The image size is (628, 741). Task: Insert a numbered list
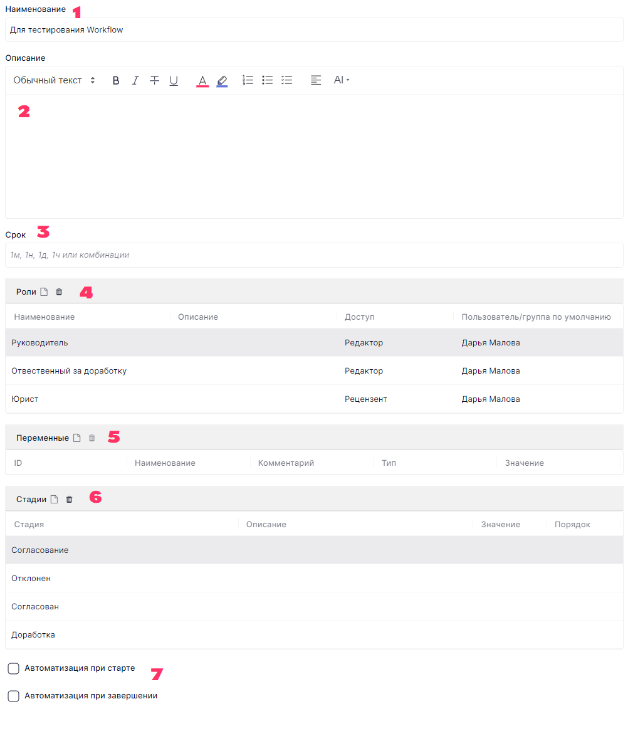(x=248, y=80)
